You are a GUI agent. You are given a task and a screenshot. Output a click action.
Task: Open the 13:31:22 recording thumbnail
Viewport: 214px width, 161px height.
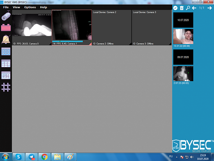(x=183, y=36)
